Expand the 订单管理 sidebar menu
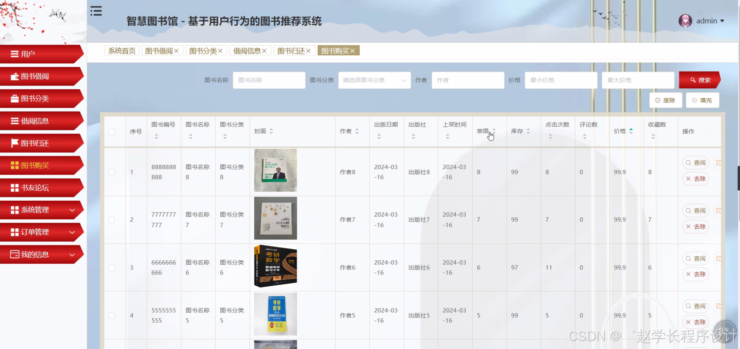Viewport: 740px width, 349px height. click(42, 232)
